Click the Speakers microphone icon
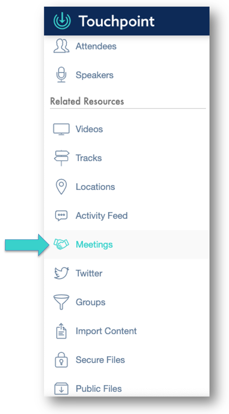 [x=61, y=74]
